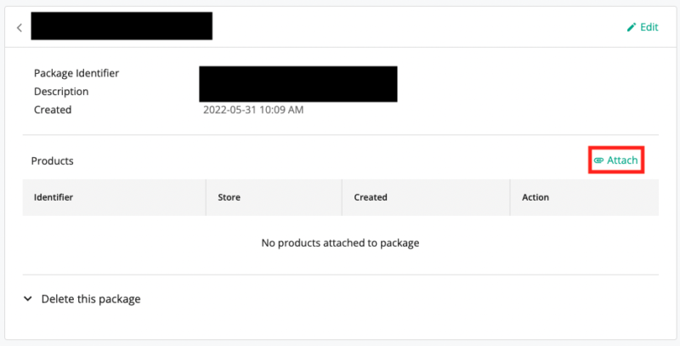The height and width of the screenshot is (346, 680).
Task: Click the Created label above Products
Action: click(53, 110)
